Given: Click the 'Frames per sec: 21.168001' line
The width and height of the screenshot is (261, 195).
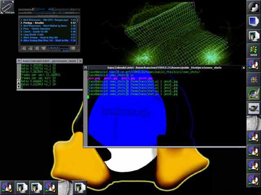Looking at the screenshot, I should 40,75.
